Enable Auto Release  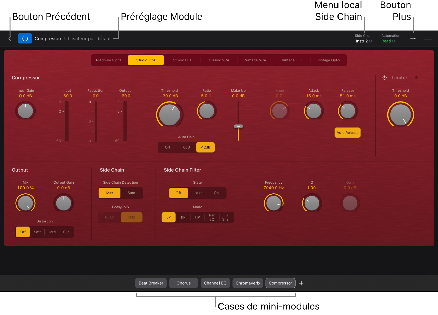(x=347, y=132)
